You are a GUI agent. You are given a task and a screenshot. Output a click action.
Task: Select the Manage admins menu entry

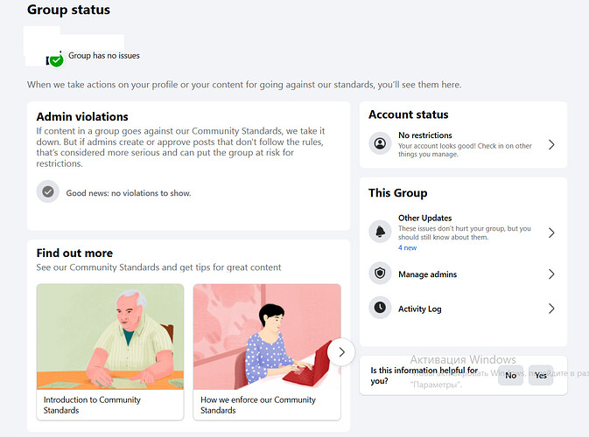click(x=427, y=274)
